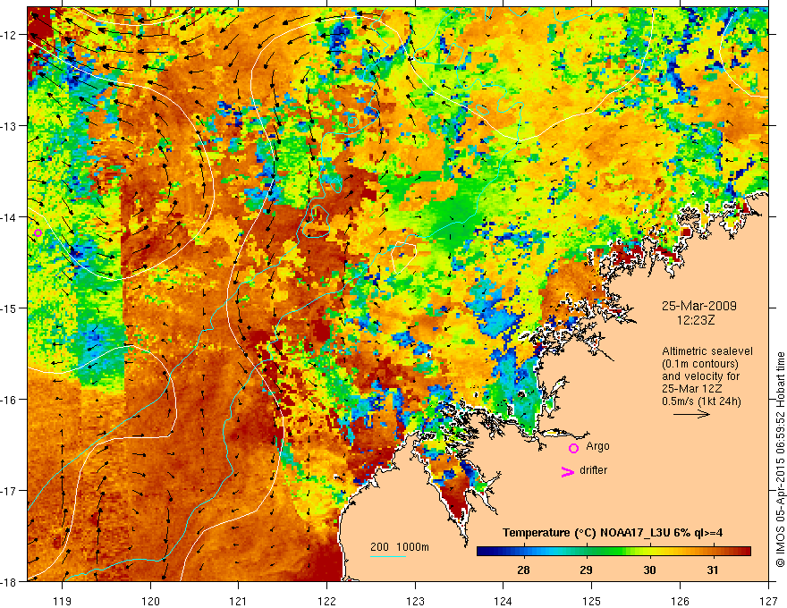The height and width of the screenshot is (608, 787).
Task: Click the '25-Mar-2009' date text
Action: (699, 306)
